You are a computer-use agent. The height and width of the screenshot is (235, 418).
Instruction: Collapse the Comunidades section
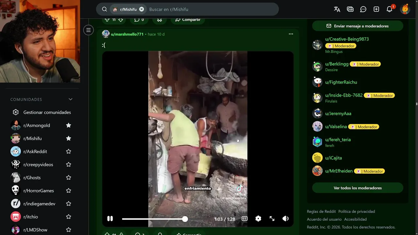tap(70, 99)
